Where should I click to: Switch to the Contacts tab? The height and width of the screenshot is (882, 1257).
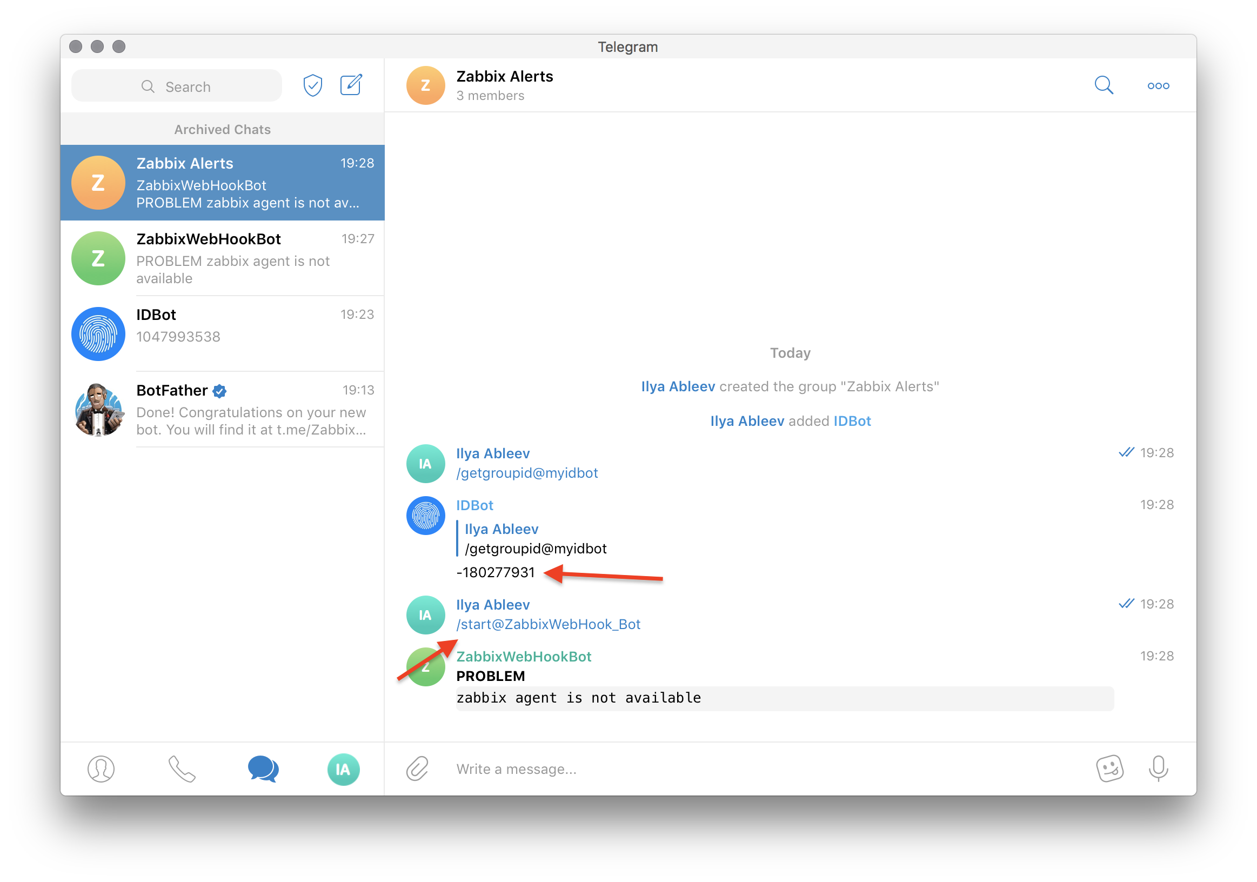pyautogui.click(x=101, y=769)
